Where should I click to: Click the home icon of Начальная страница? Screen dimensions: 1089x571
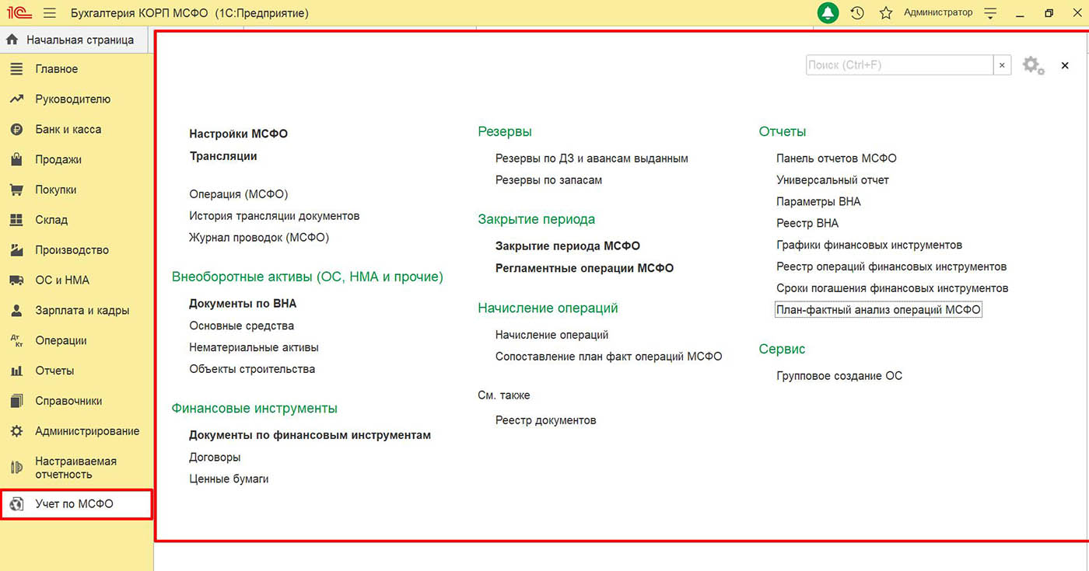click(12, 40)
